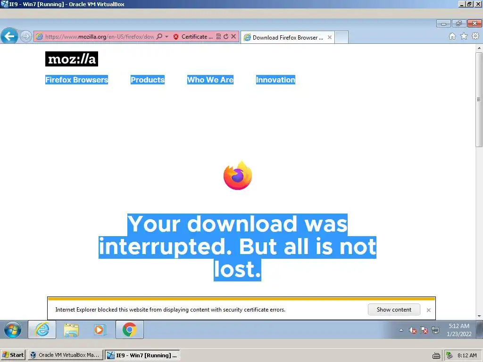Screen dimensions: 483x362
Task: Open Favorites star icon
Action: click(x=464, y=36)
